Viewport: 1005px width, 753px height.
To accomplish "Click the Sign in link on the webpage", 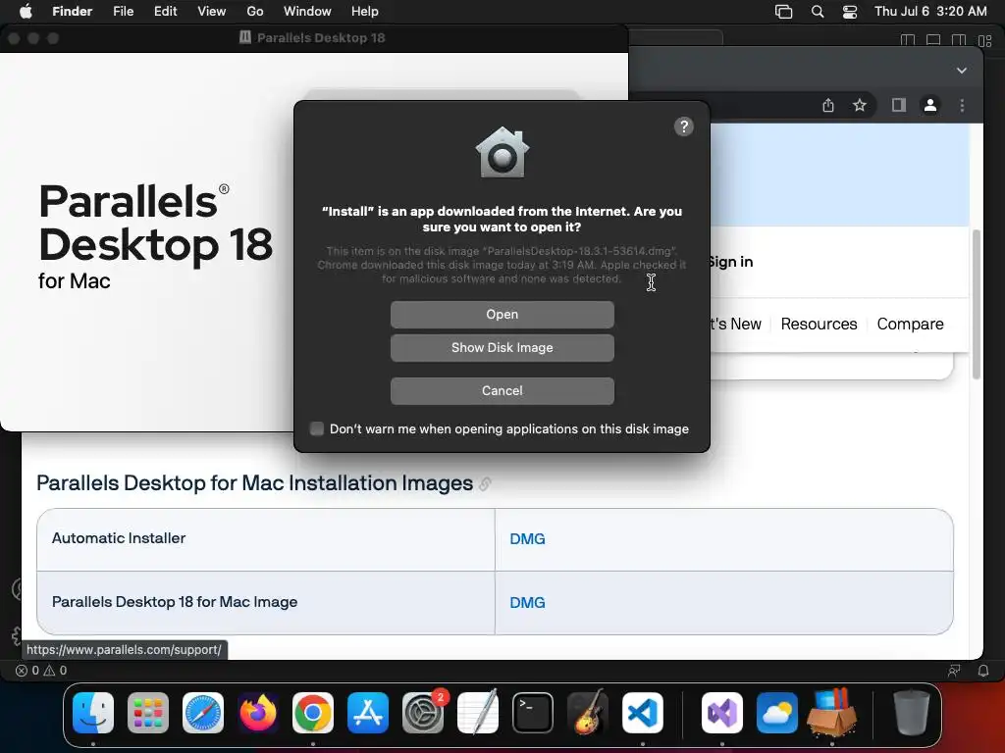I will (x=730, y=262).
